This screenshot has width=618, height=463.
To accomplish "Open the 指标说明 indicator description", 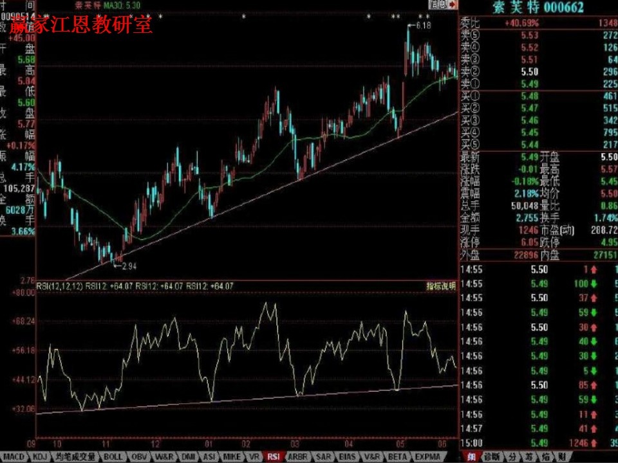I will pos(440,286).
